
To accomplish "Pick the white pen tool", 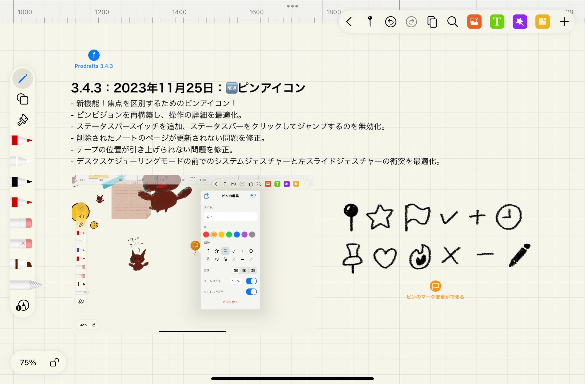I will [22, 161].
